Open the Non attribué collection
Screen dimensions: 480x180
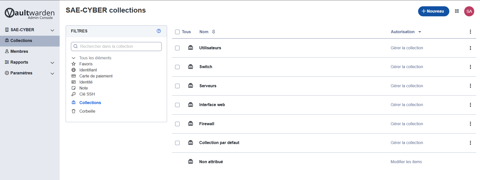211,162
